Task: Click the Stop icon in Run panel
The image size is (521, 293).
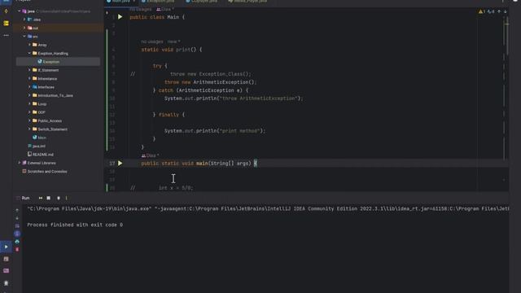Action: [x=49, y=198]
